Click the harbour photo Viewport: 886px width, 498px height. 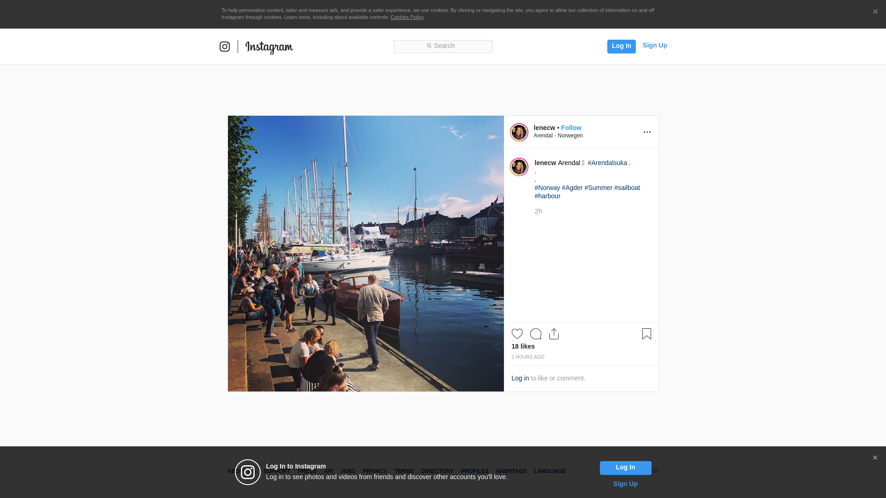pos(365,254)
